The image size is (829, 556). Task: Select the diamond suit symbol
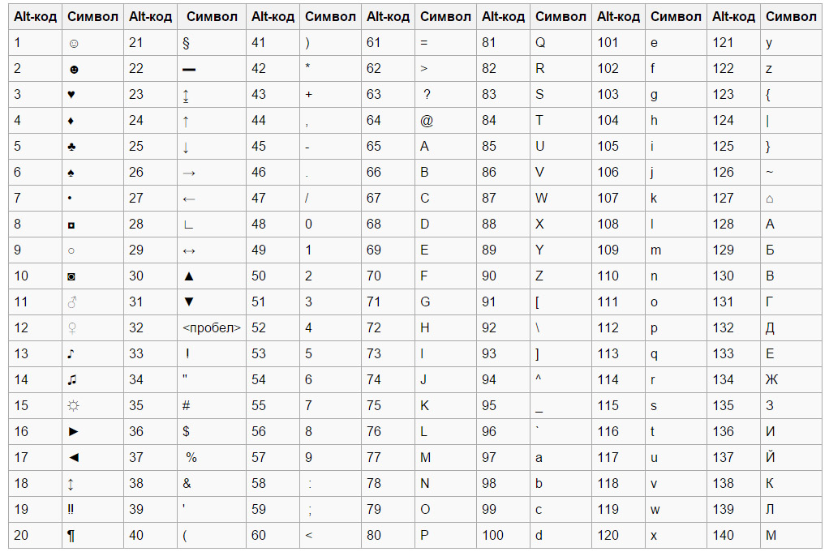point(74,121)
